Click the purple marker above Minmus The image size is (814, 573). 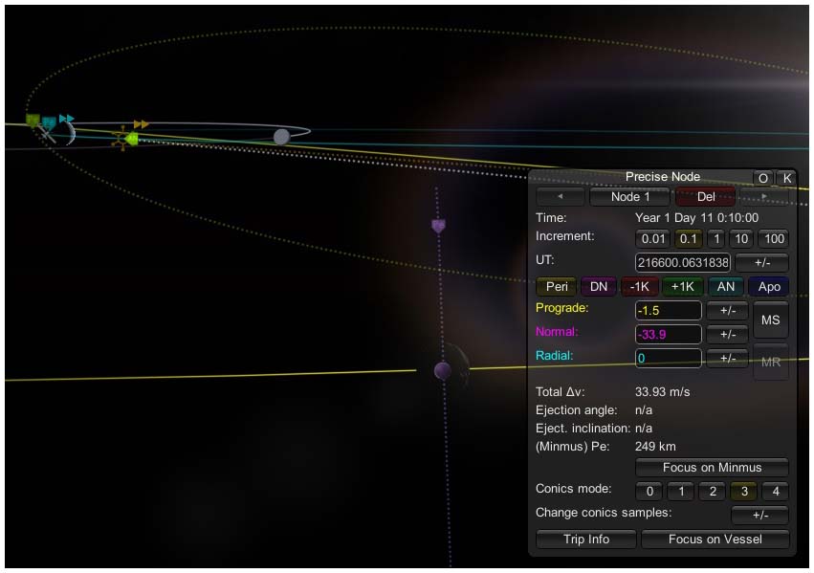pos(438,226)
